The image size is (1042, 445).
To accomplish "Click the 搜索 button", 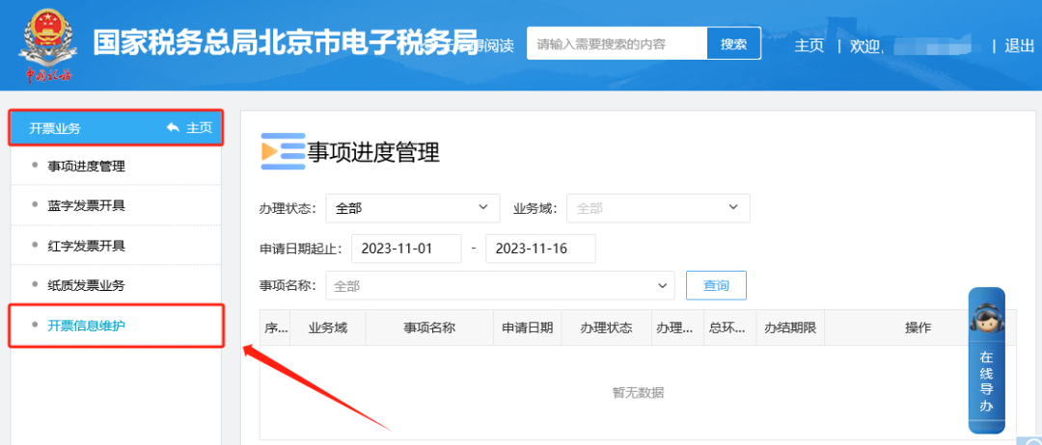I will click(x=733, y=43).
